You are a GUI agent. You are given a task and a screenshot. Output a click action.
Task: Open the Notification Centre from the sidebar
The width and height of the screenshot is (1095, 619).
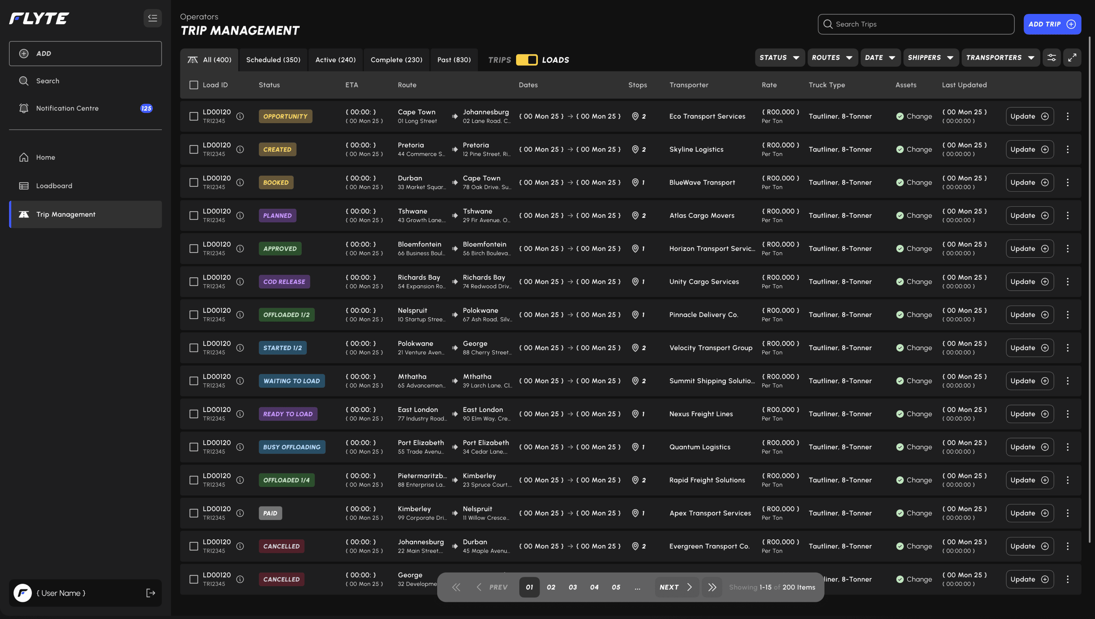click(67, 108)
